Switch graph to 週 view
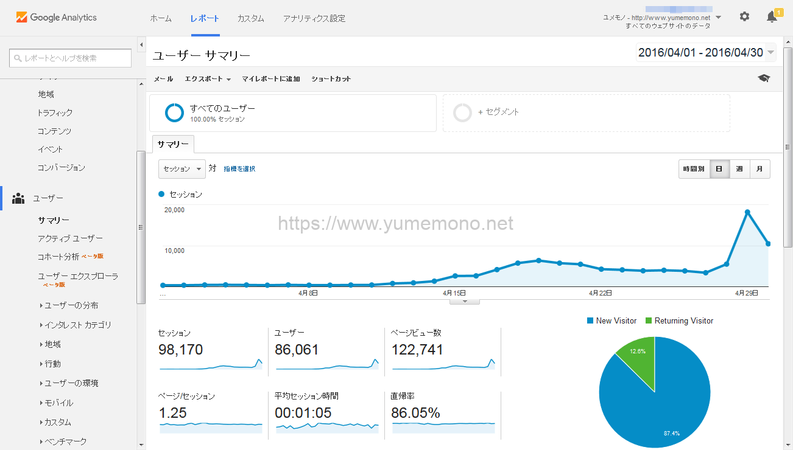Viewport: 793px width, 450px height. coord(739,169)
